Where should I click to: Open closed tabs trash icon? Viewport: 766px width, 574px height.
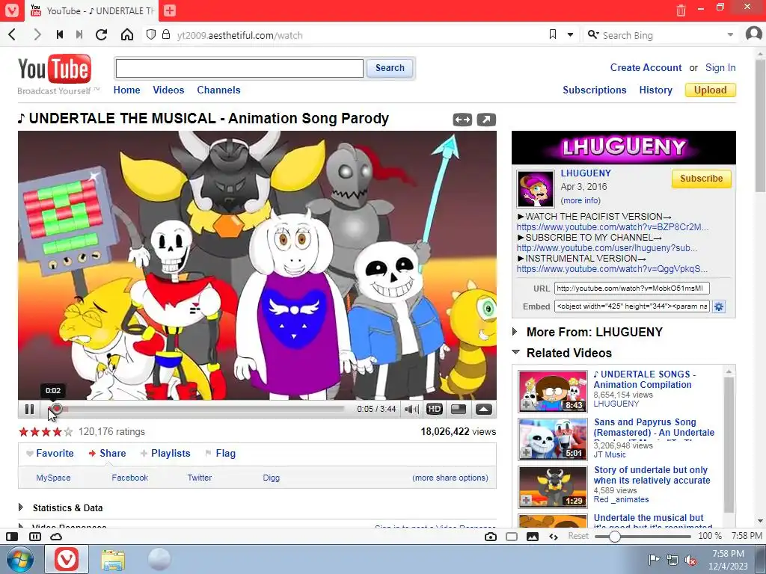pyautogui.click(x=681, y=10)
